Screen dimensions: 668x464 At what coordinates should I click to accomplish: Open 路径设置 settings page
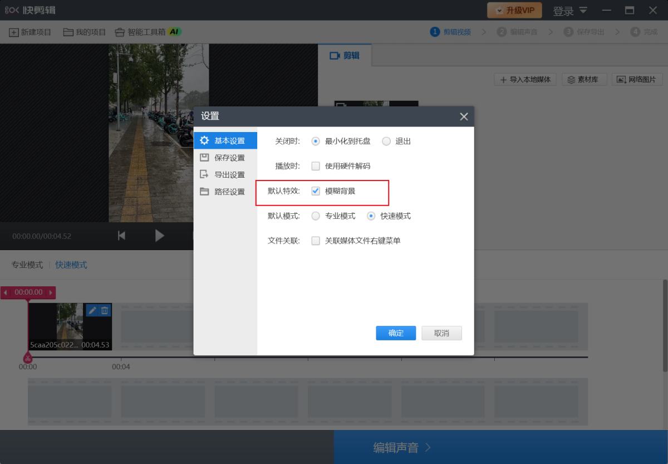point(225,192)
